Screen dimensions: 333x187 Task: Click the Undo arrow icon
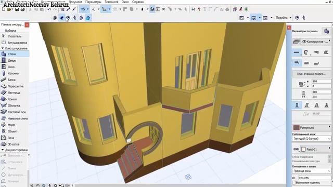pos(49,9)
